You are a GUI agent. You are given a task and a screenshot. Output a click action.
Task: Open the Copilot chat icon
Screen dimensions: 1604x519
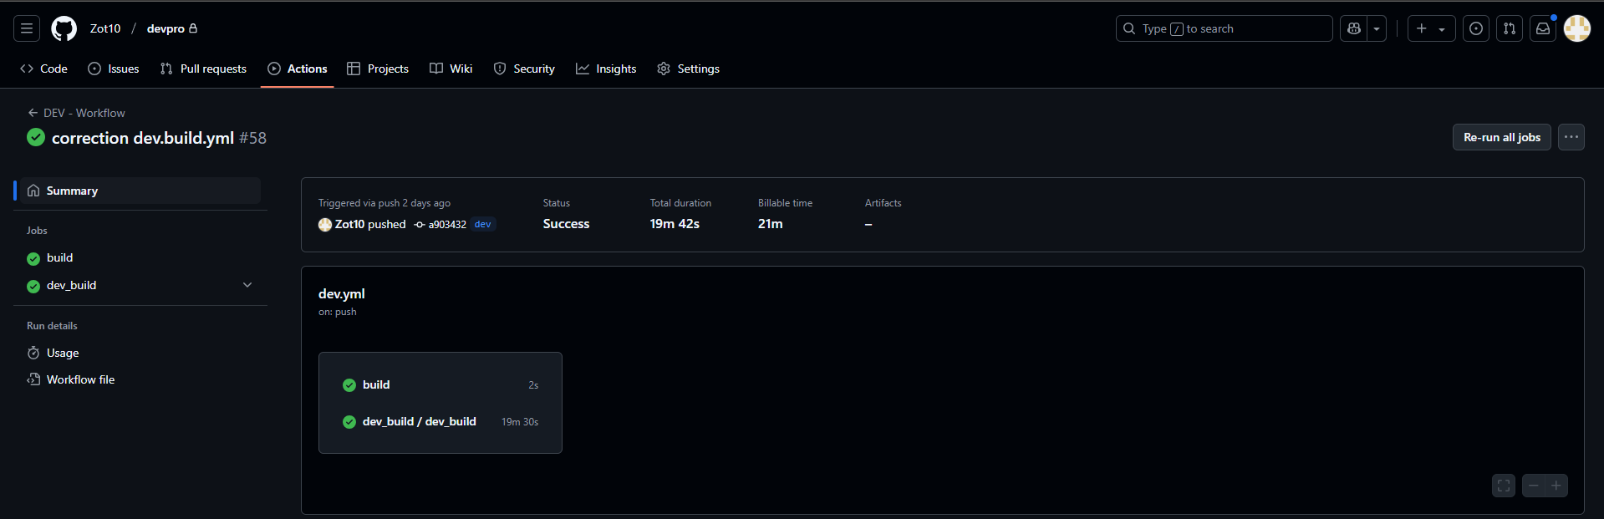click(x=1354, y=28)
